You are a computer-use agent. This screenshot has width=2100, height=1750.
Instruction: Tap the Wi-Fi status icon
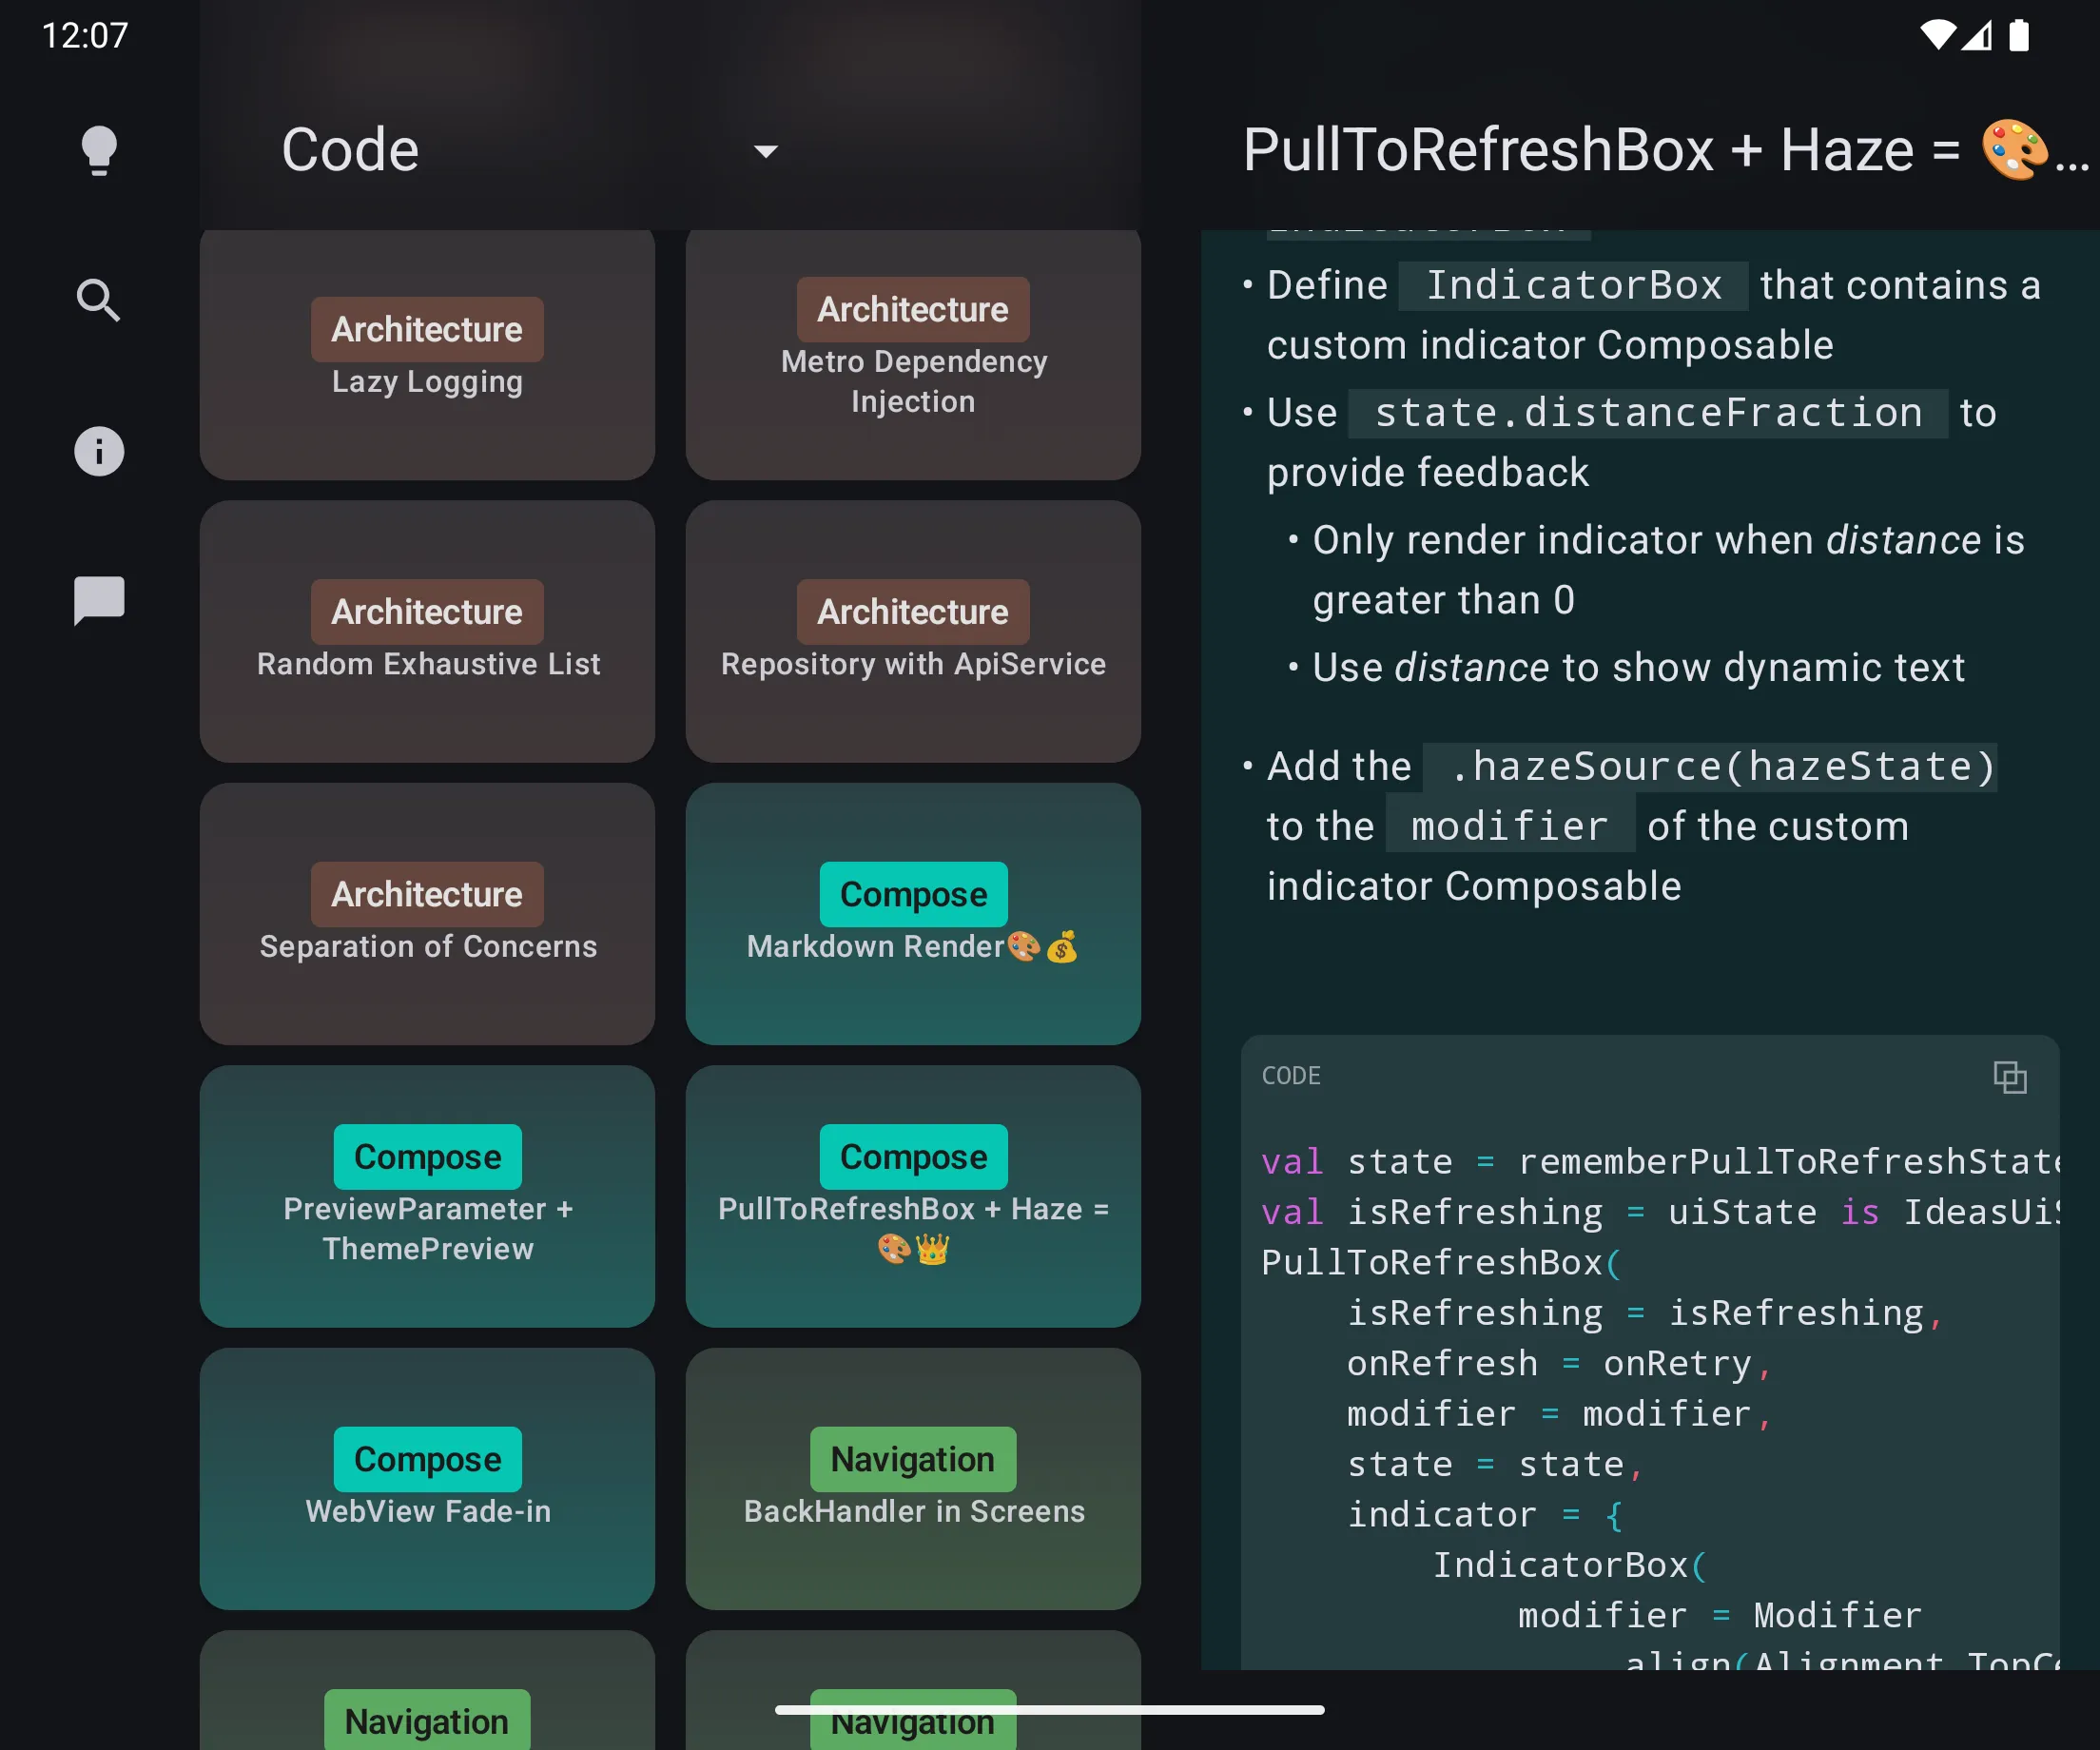pos(1939,36)
